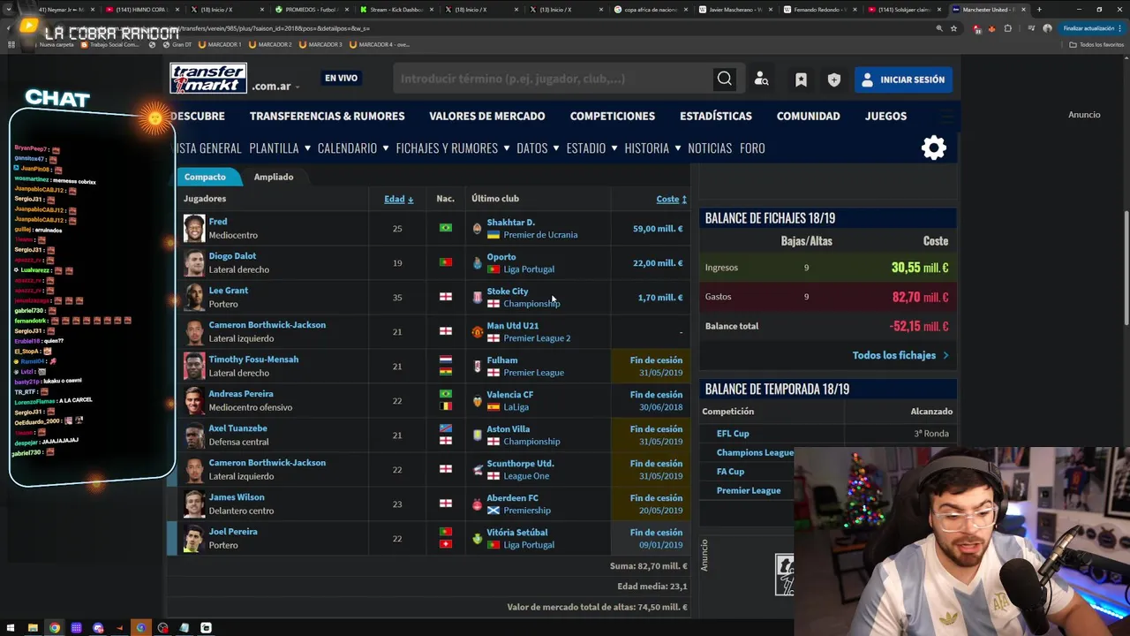Image resolution: width=1130 pixels, height=636 pixels.
Task: Open the settings gear icon
Action: coord(934,148)
